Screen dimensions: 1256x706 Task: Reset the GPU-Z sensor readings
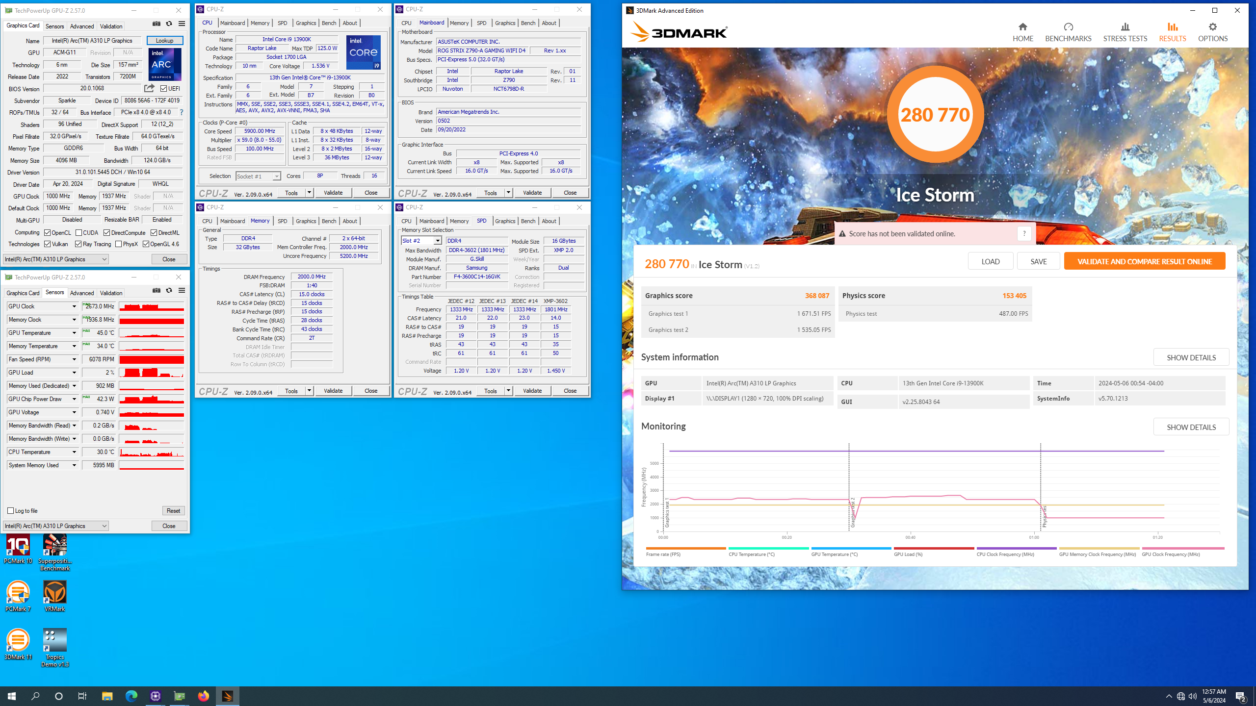[x=173, y=511]
